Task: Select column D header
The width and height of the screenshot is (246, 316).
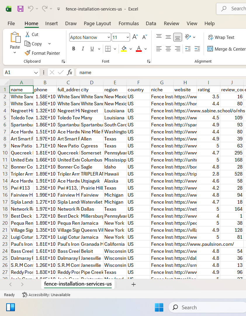Action: coord(92,83)
